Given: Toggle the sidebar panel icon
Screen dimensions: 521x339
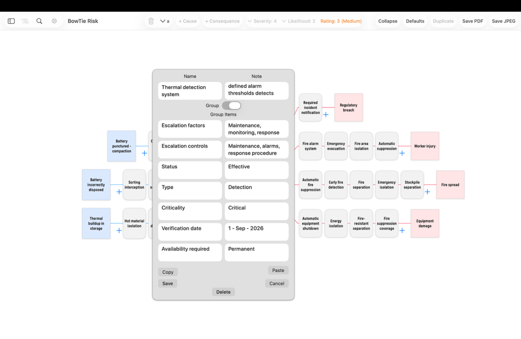Looking at the screenshot, I should click(x=11, y=21).
